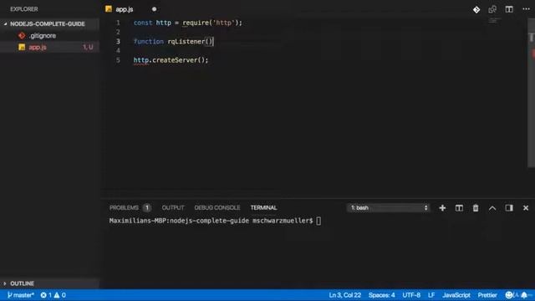
Task: Kill the terminal with trash icon
Action: pyautogui.click(x=476, y=208)
